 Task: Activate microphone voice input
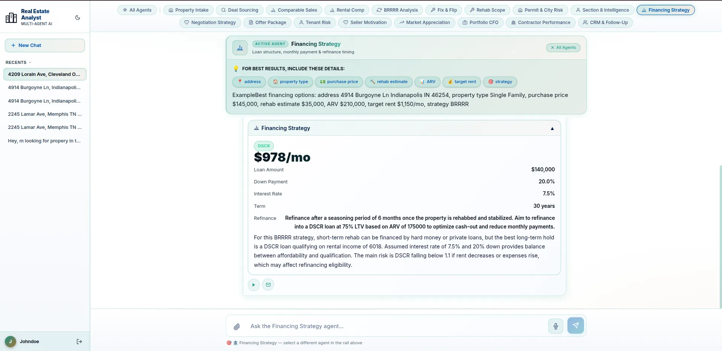pyautogui.click(x=555, y=326)
